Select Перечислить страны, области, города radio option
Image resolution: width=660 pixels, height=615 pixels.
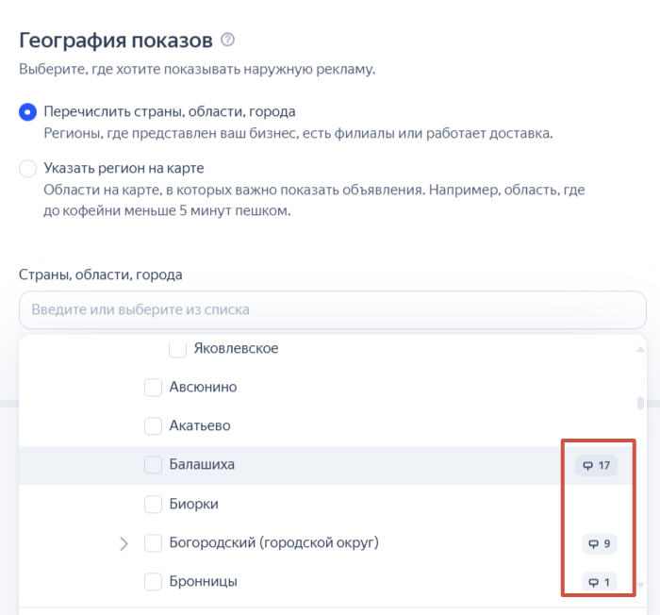[x=28, y=112]
